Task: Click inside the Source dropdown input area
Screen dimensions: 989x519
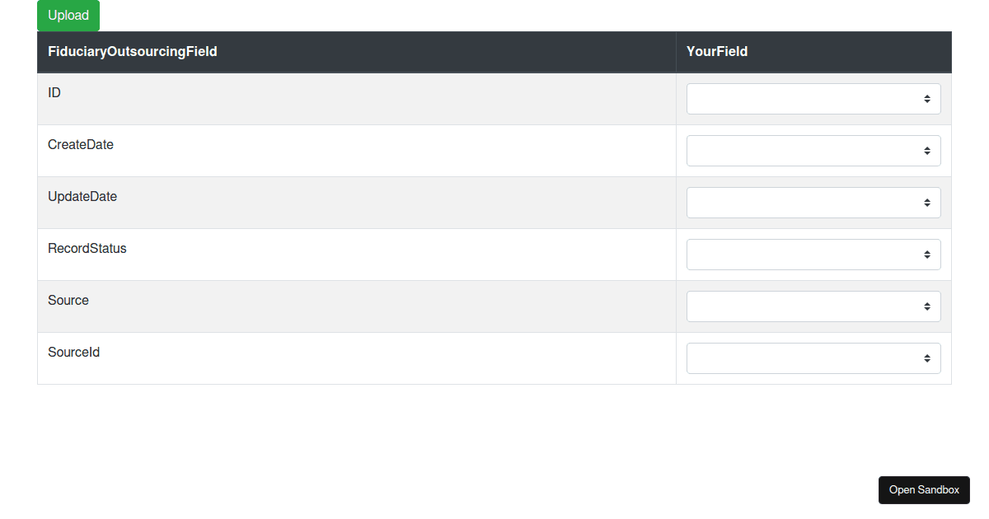Action: coord(783,306)
